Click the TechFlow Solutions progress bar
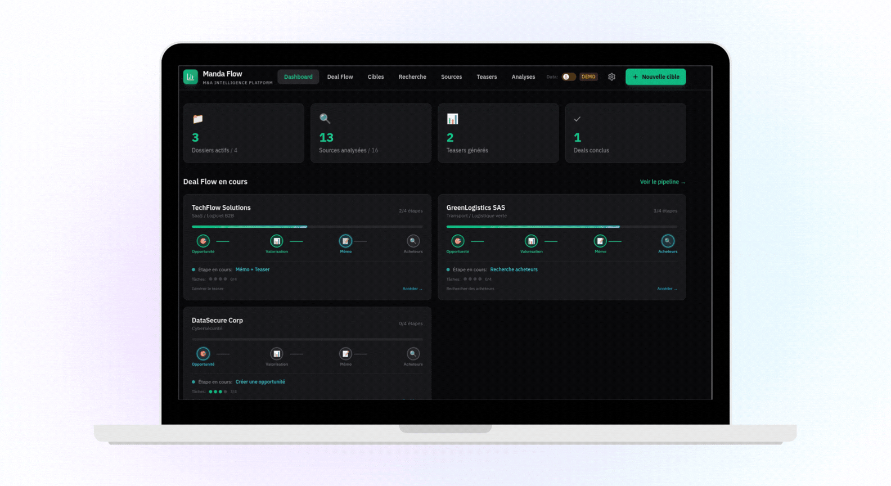 (307, 227)
